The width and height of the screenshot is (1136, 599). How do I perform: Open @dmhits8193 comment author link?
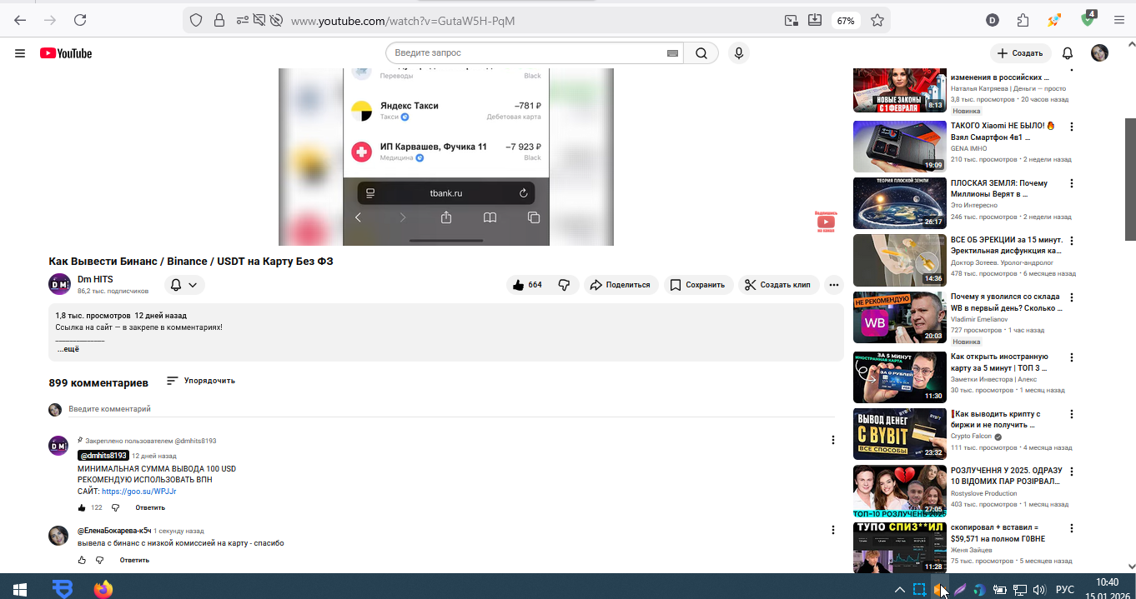(103, 456)
